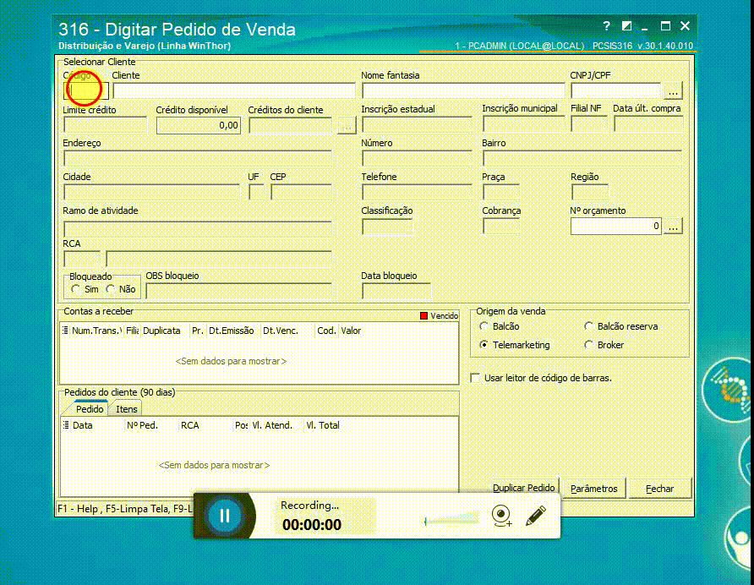Select Telemarketing as origem da venda

[484, 345]
